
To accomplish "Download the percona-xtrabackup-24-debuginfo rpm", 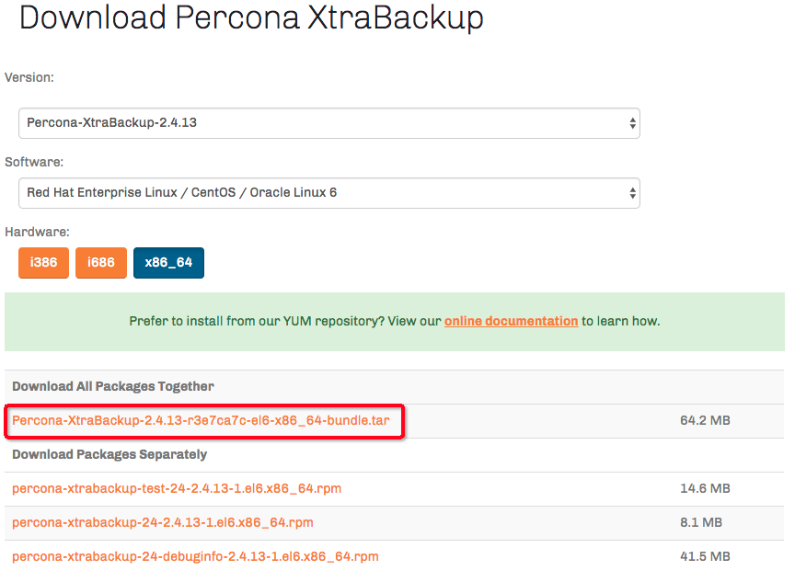I will (195, 557).
